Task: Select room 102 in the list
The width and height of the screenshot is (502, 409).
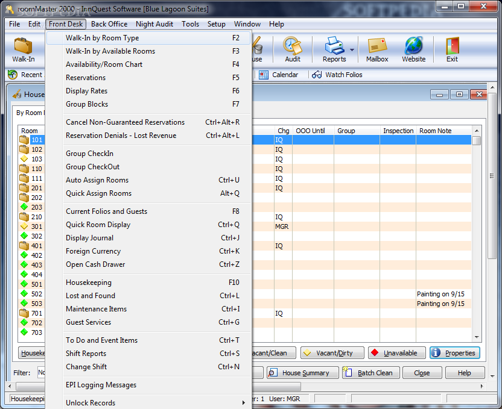Action: click(36, 149)
